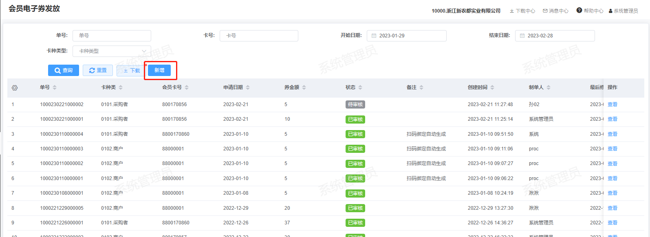Click the sort icon beside 会员卡号 column
This screenshot has width=650, height=237.
pos(187,87)
